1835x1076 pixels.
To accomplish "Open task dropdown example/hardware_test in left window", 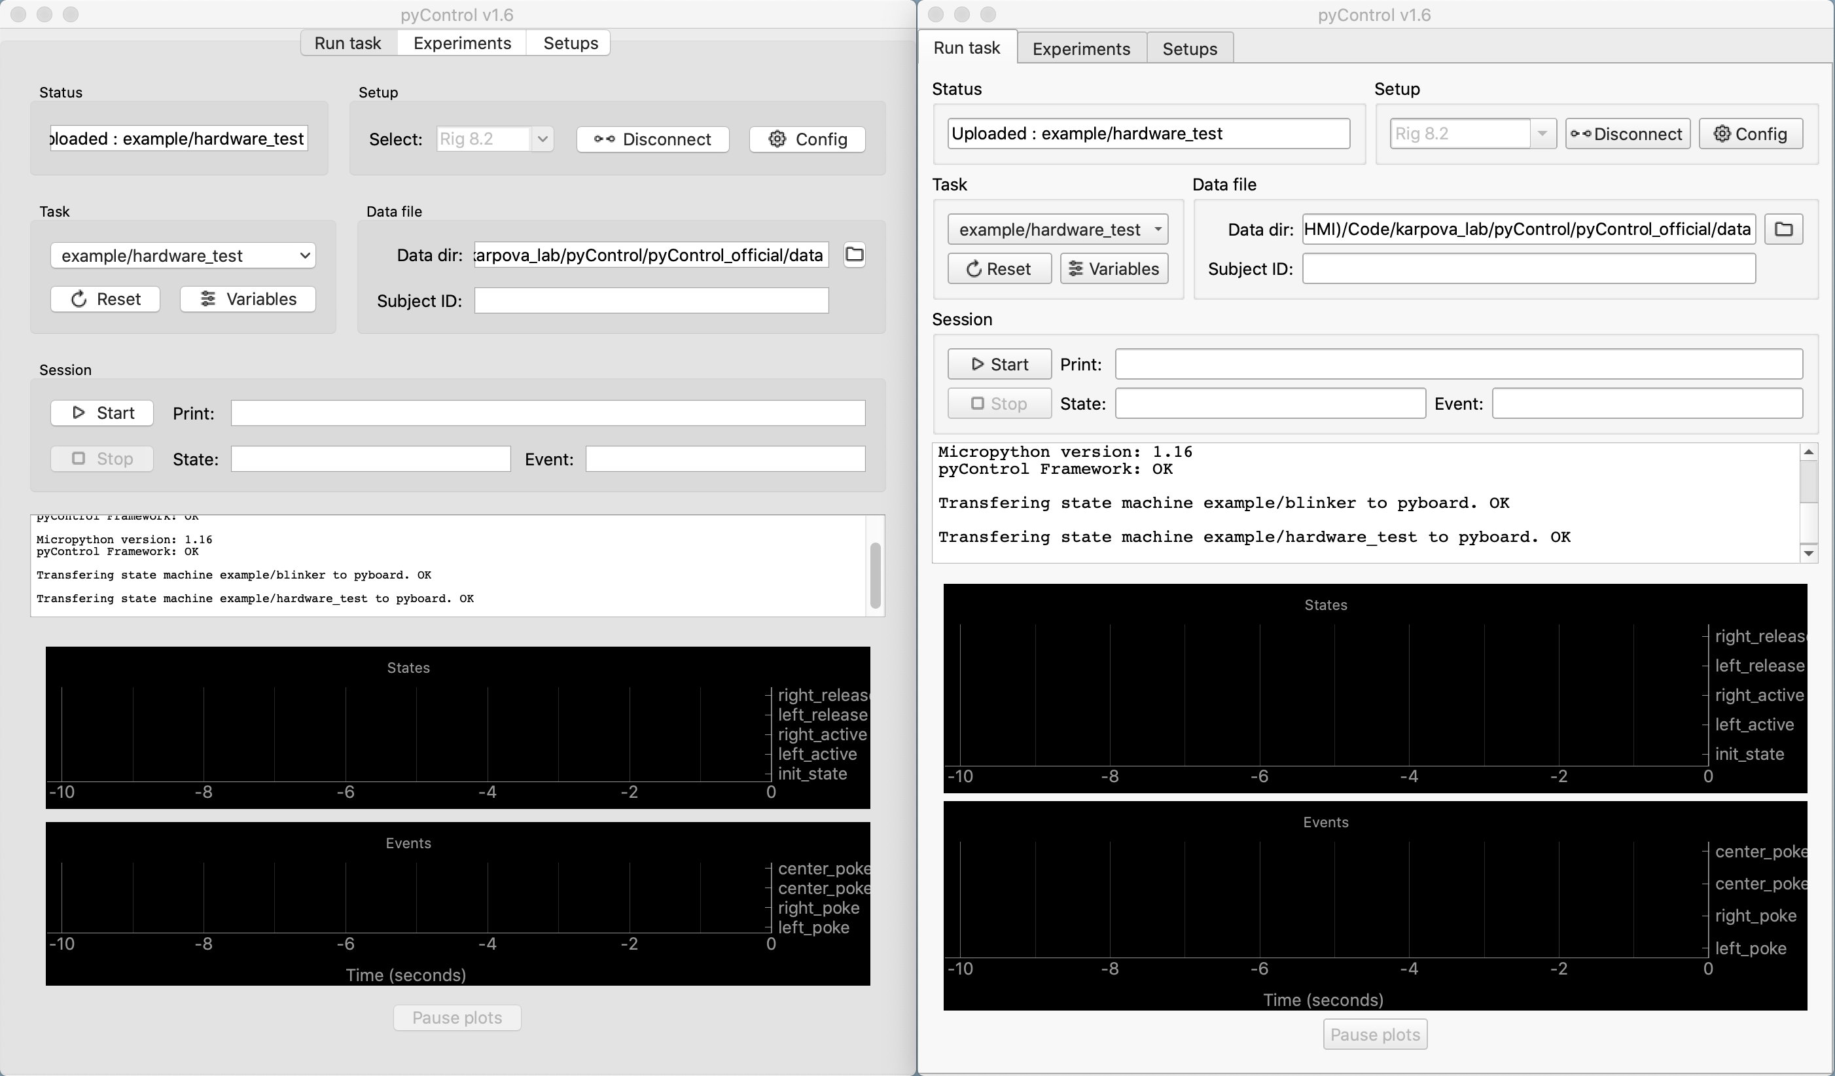I will [x=183, y=256].
